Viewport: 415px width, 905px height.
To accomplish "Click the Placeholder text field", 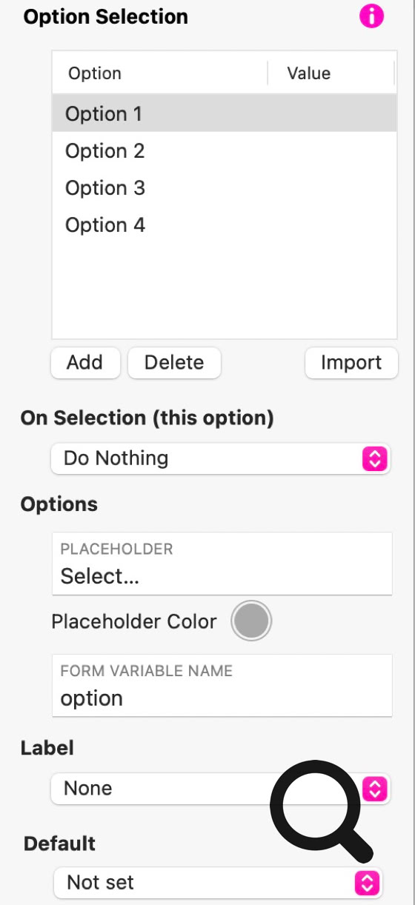I will tap(222, 564).
